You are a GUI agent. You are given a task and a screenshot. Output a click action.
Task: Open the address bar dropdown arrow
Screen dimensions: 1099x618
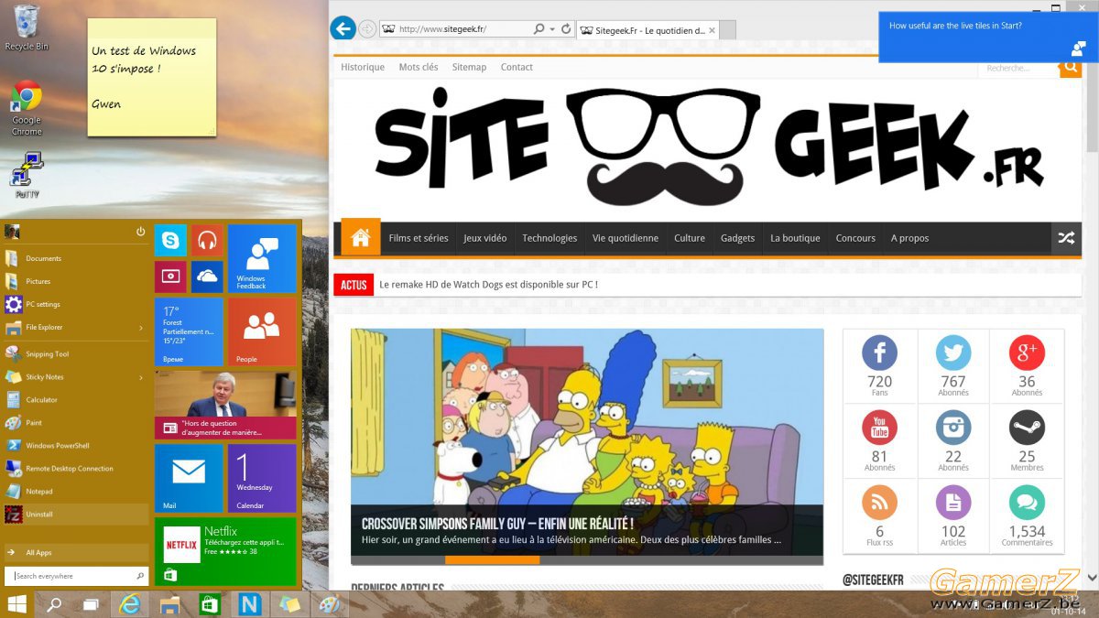[552, 29]
